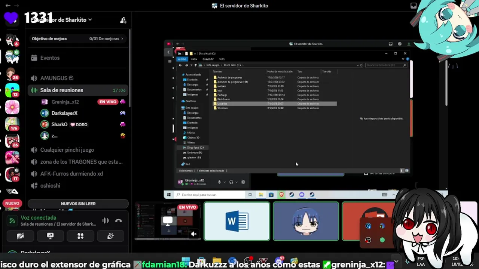Viewport: 479px width, 269px height.
Task: Click Explorer up-folder arrow in streamed window
Action: 195,65
